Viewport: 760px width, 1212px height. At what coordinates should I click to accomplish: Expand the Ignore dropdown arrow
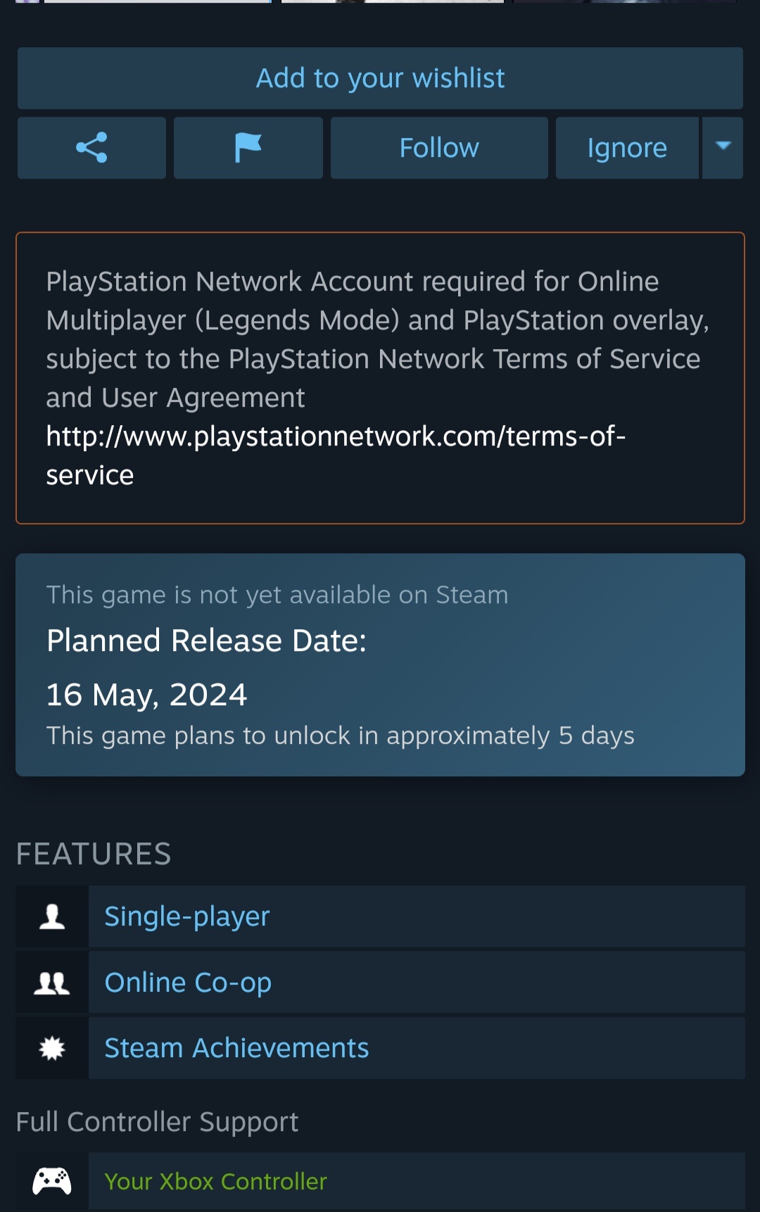[723, 147]
